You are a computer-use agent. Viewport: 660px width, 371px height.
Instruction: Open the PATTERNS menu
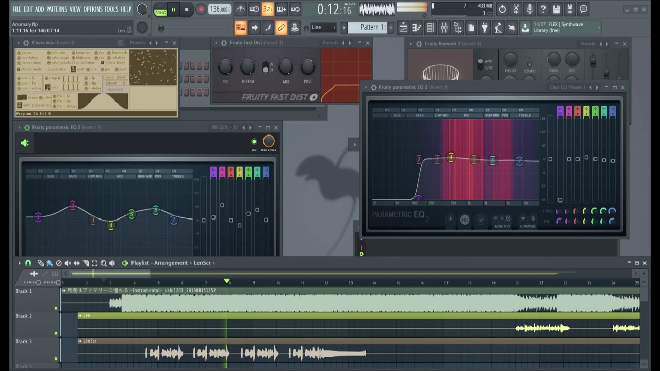click(x=57, y=9)
